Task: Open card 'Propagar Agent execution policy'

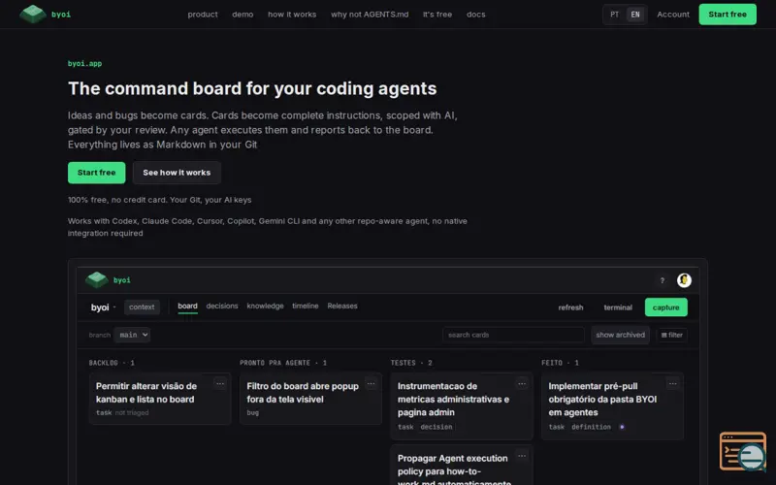Action: (462, 465)
